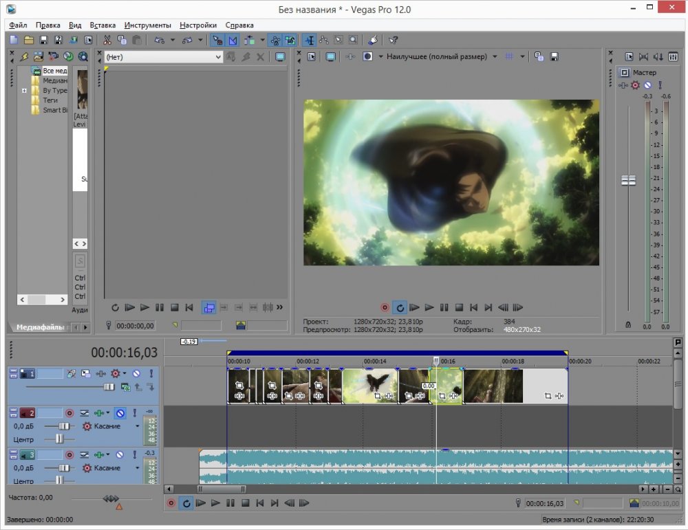
Task: Click the What's This help icon
Action: (x=393, y=40)
